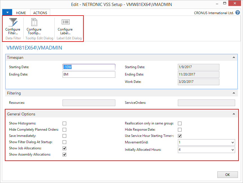Open the blue application menu icon

pos(7,12)
